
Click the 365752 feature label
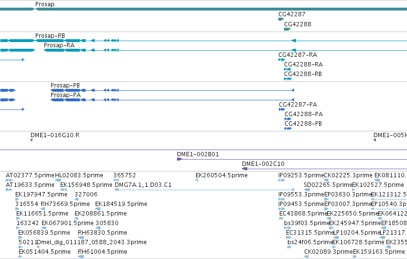coord(125,175)
